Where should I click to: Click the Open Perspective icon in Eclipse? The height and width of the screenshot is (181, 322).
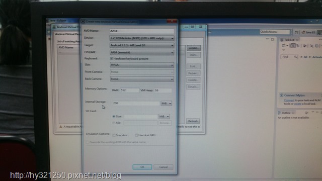click(296, 32)
